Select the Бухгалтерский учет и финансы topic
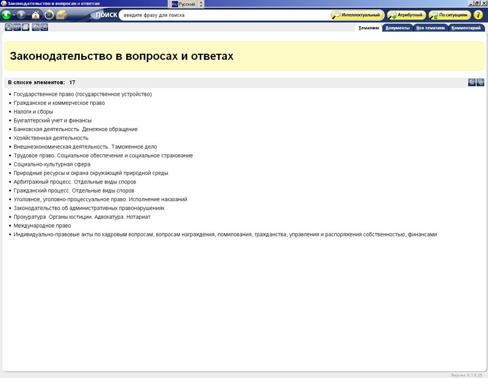The image size is (488, 378). (x=52, y=121)
